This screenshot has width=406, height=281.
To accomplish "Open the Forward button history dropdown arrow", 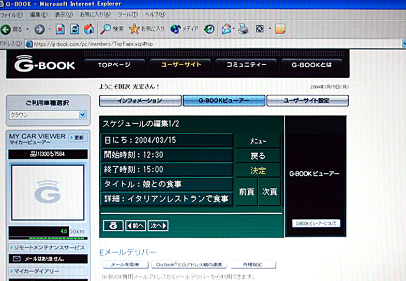I will pos(50,29).
